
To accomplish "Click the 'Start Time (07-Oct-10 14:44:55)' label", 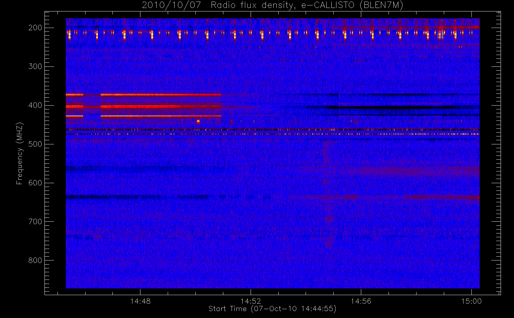I will [x=272, y=309].
